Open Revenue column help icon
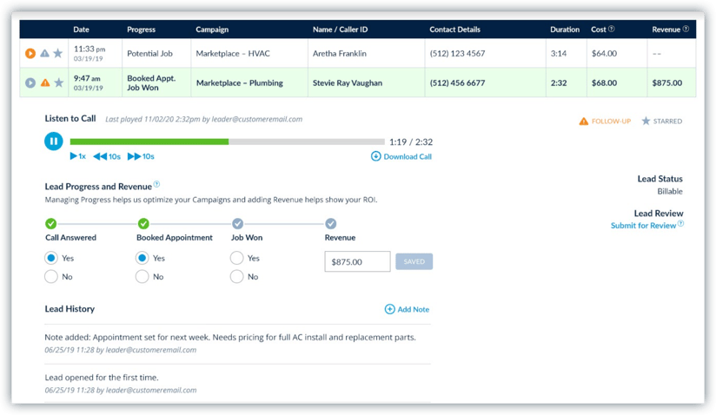716x415 pixels. point(686,29)
